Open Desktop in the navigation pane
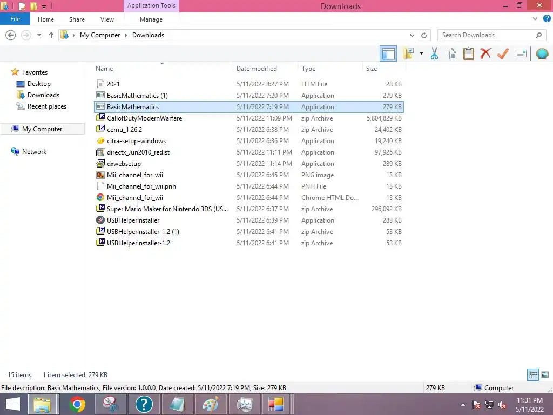 pyautogui.click(x=39, y=84)
